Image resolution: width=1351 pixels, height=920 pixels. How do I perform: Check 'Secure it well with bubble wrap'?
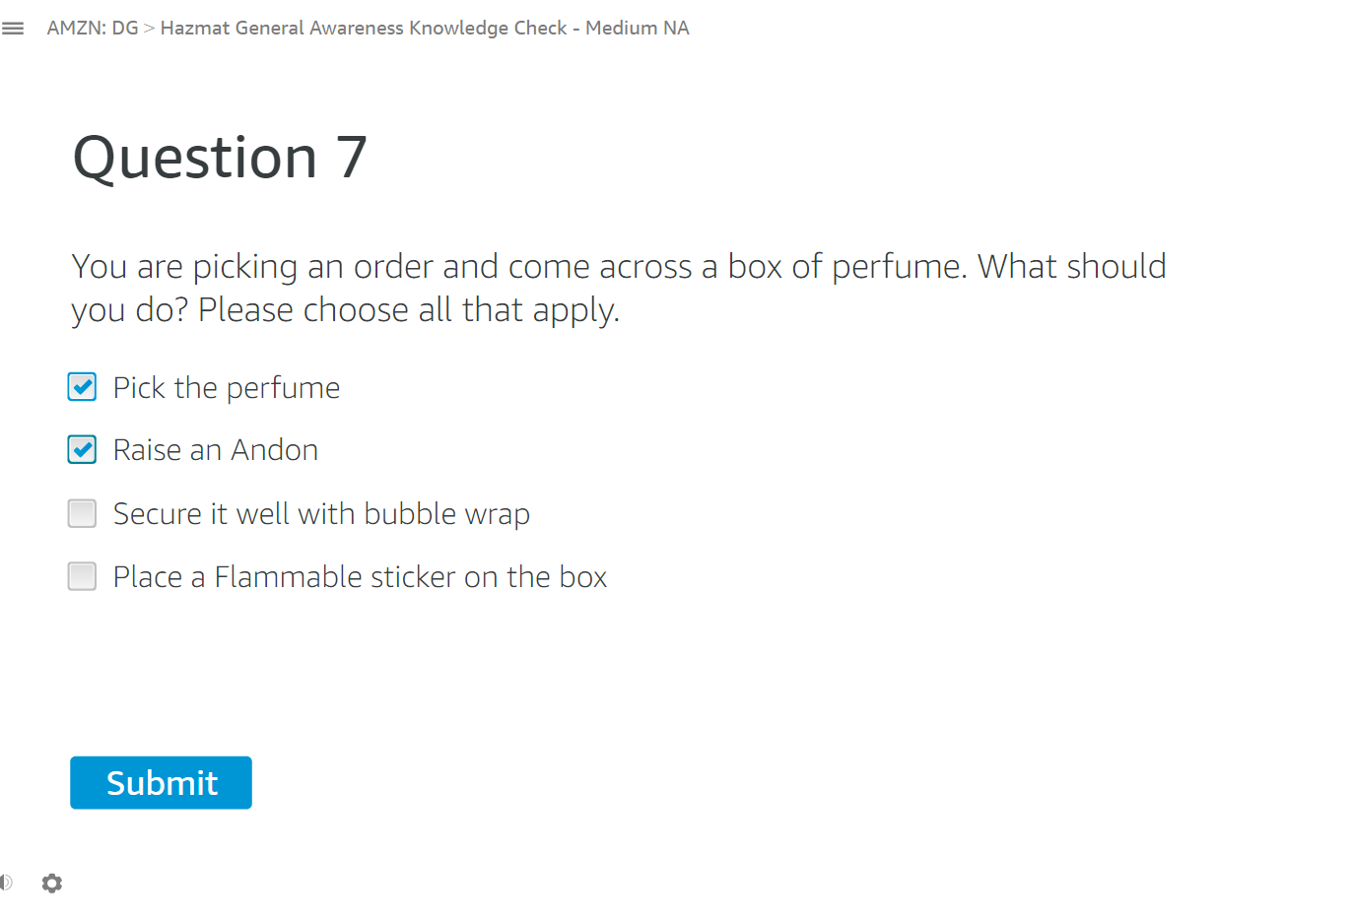tap(82, 513)
